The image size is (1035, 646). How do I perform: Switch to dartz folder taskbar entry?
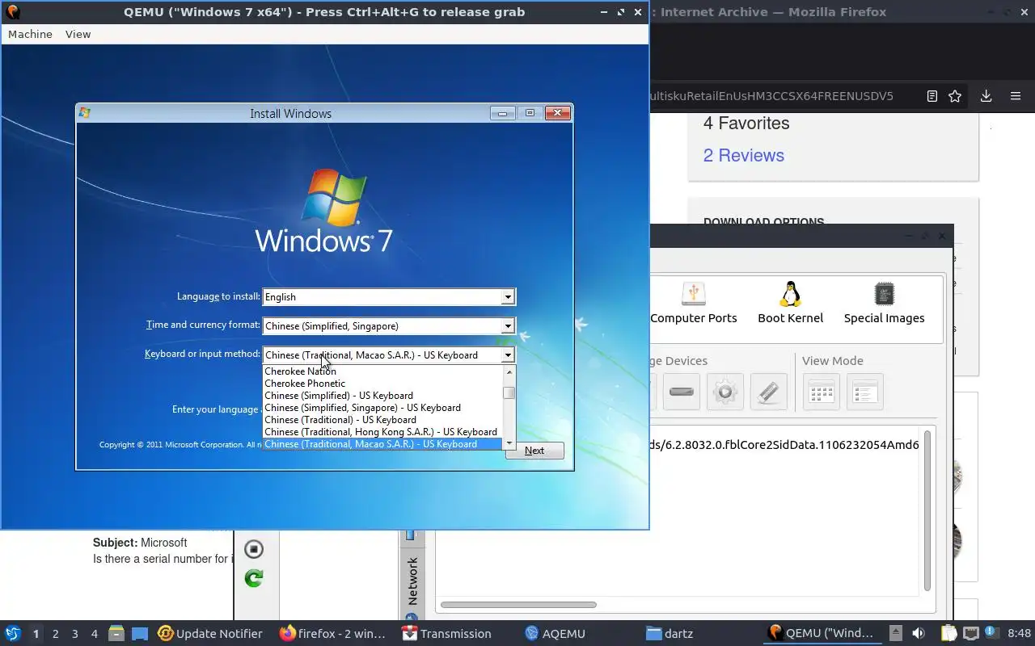coord(670,633)
